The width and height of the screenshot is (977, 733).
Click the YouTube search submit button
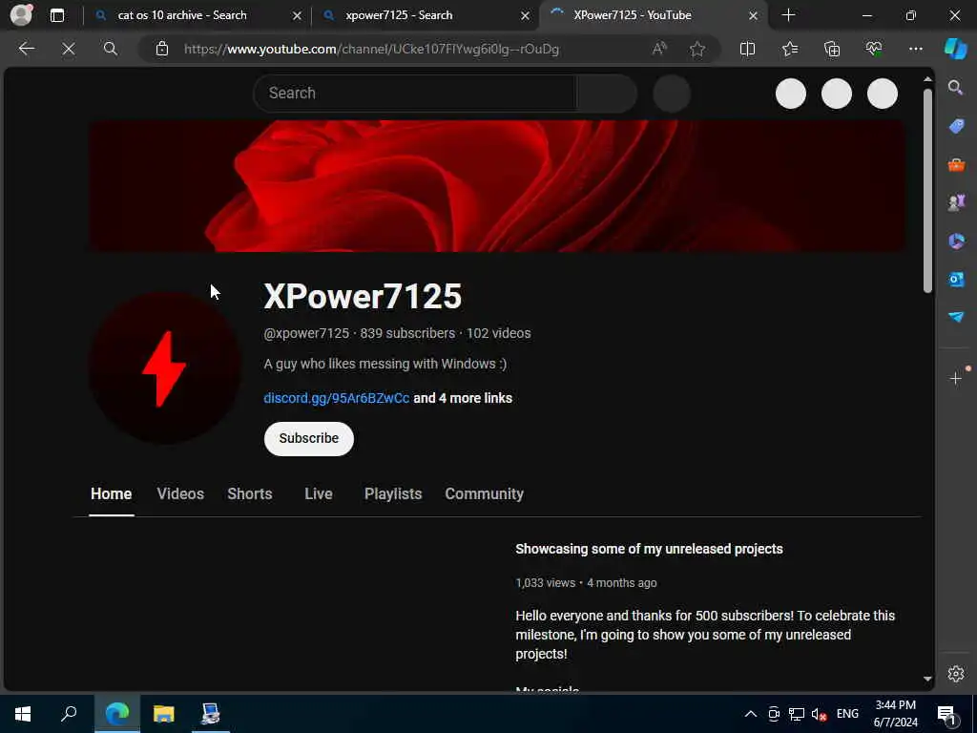click(606, 94)
